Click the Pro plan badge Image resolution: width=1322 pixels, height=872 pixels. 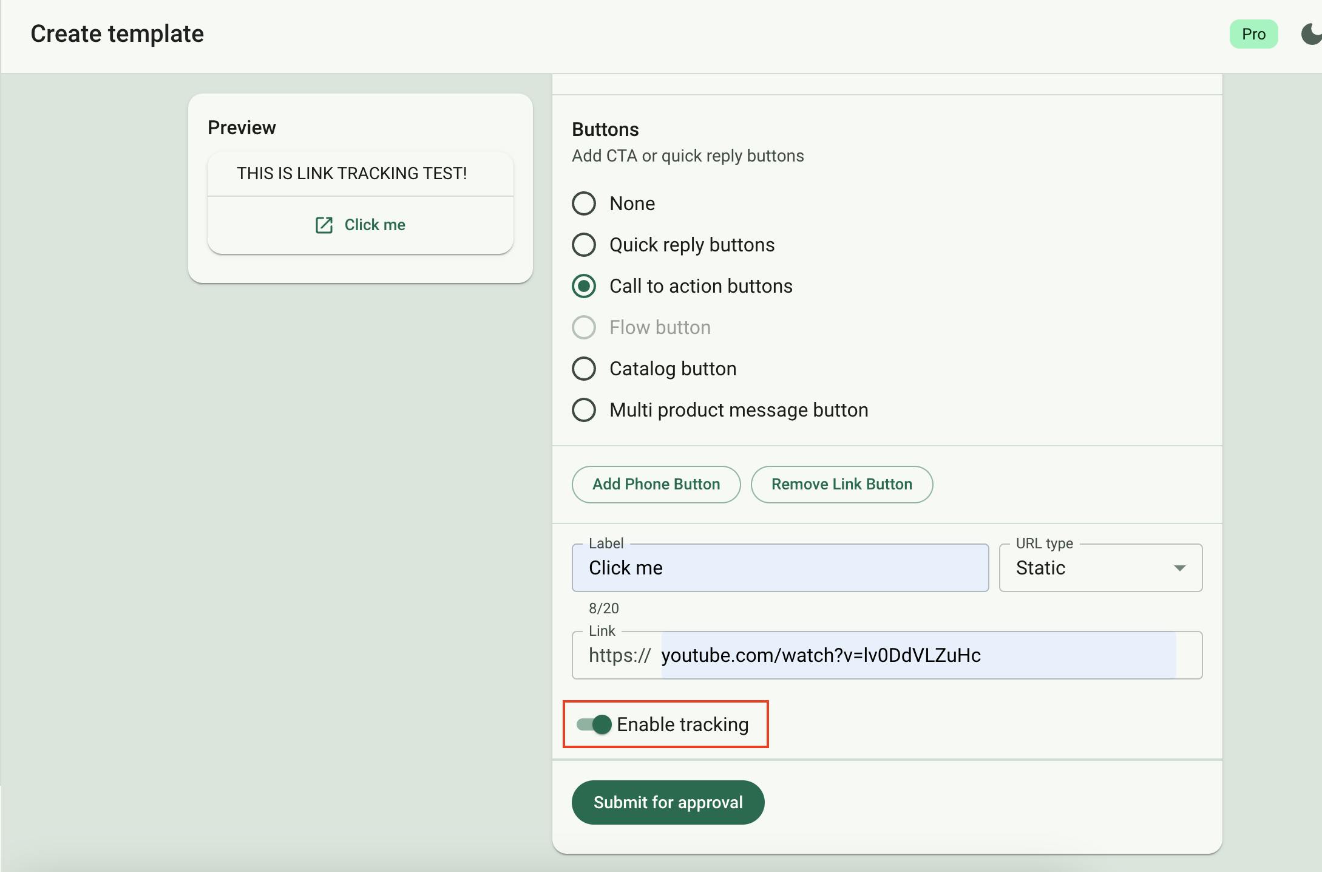click(1253, 34)
